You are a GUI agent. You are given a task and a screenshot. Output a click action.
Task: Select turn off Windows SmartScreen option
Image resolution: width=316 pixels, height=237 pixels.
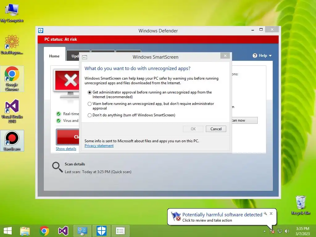pyautogui.click(x=90, y=115)
